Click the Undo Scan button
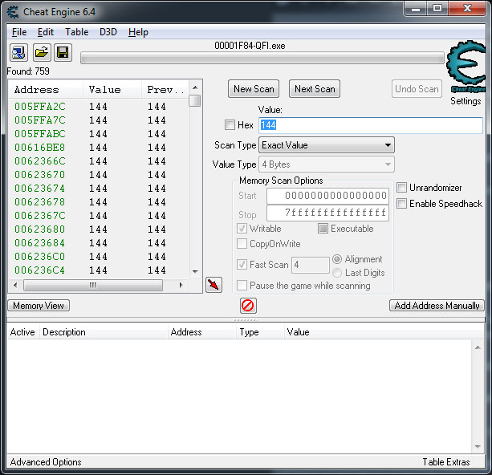The image size is (492, 475). [x=417, y=89]
